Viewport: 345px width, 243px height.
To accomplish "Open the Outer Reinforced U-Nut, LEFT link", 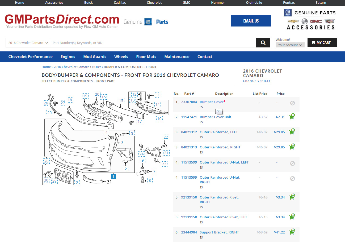I will coord(224,162).
